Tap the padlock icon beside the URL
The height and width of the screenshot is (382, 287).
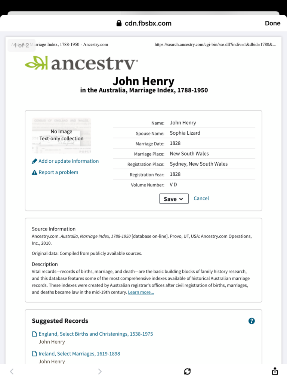click(119, 23)
